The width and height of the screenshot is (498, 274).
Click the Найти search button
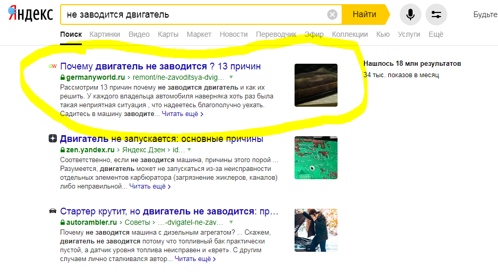(365, 15)
